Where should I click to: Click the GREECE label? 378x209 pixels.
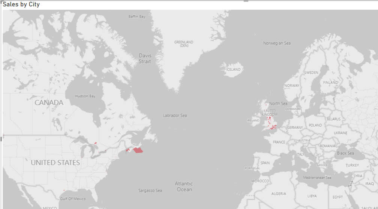[322, 165]
